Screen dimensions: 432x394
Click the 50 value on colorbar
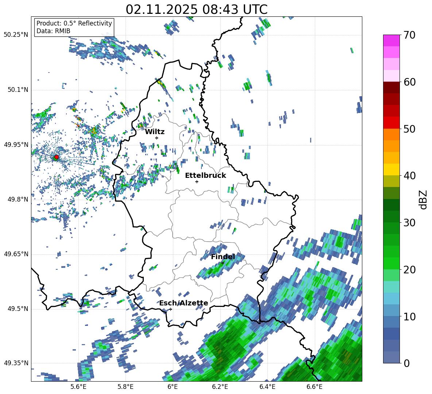coord(409,129)
